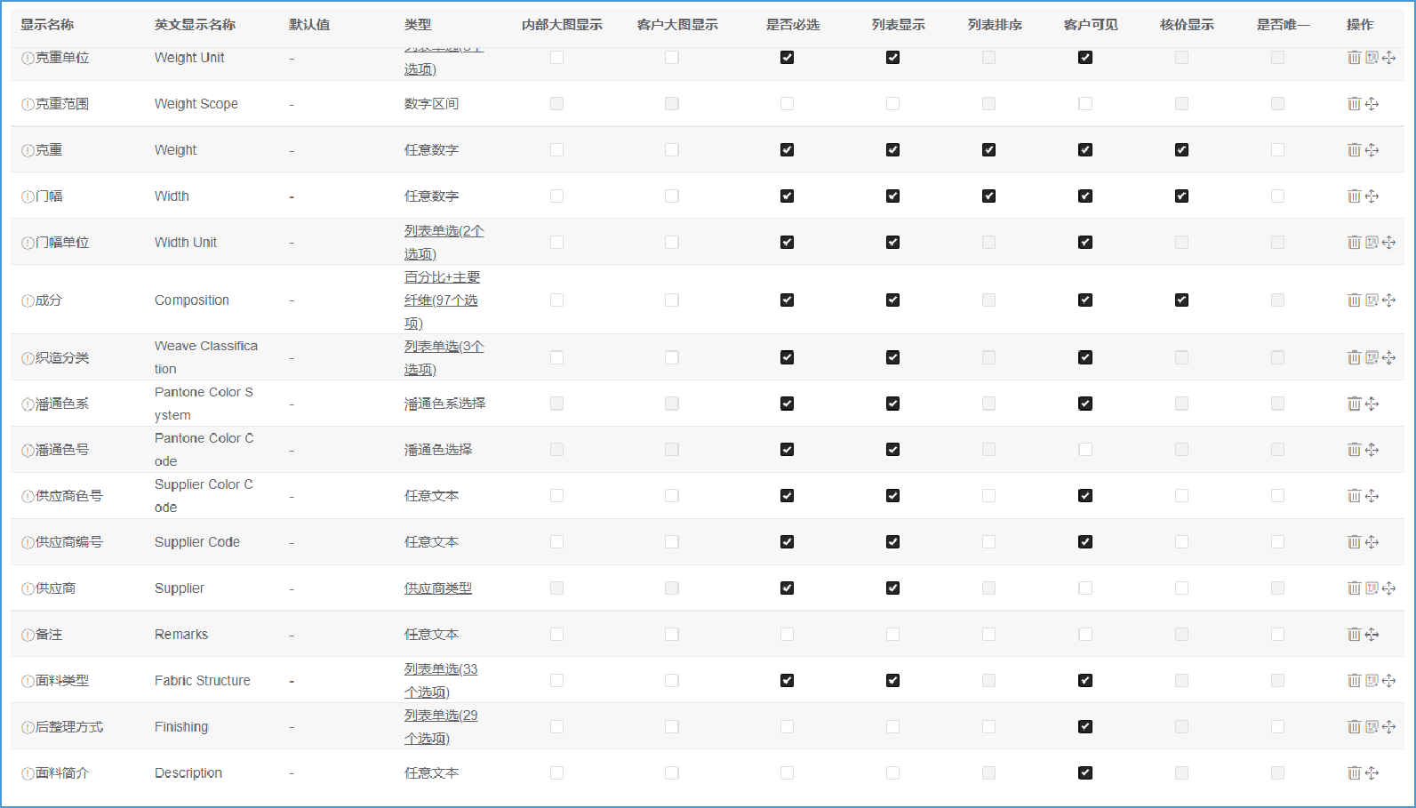Open the 供应商类型 type link

tap(437, 588)
